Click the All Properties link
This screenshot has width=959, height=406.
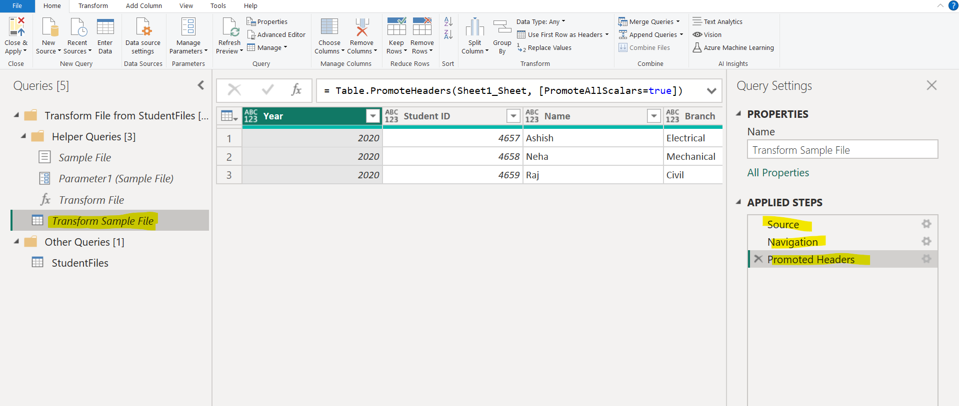[777, 173]
